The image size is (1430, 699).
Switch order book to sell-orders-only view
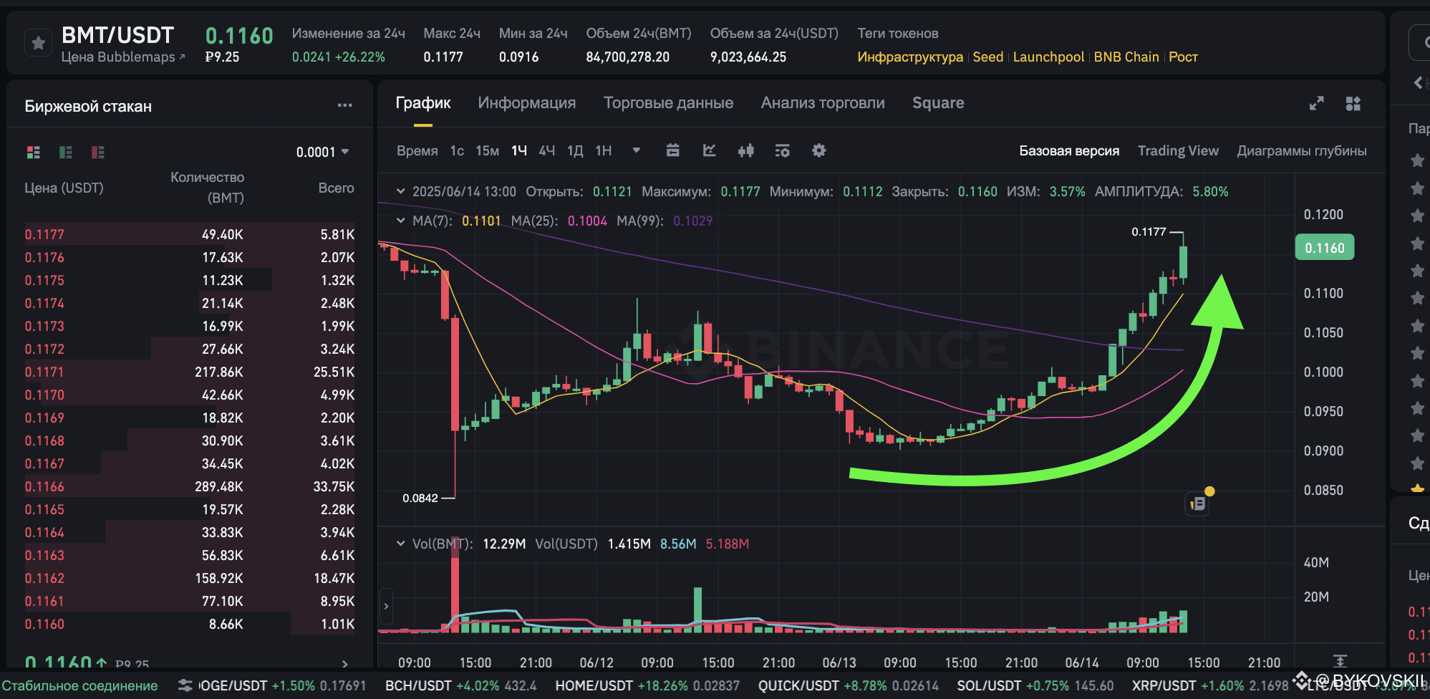click(x=97, y=152)
